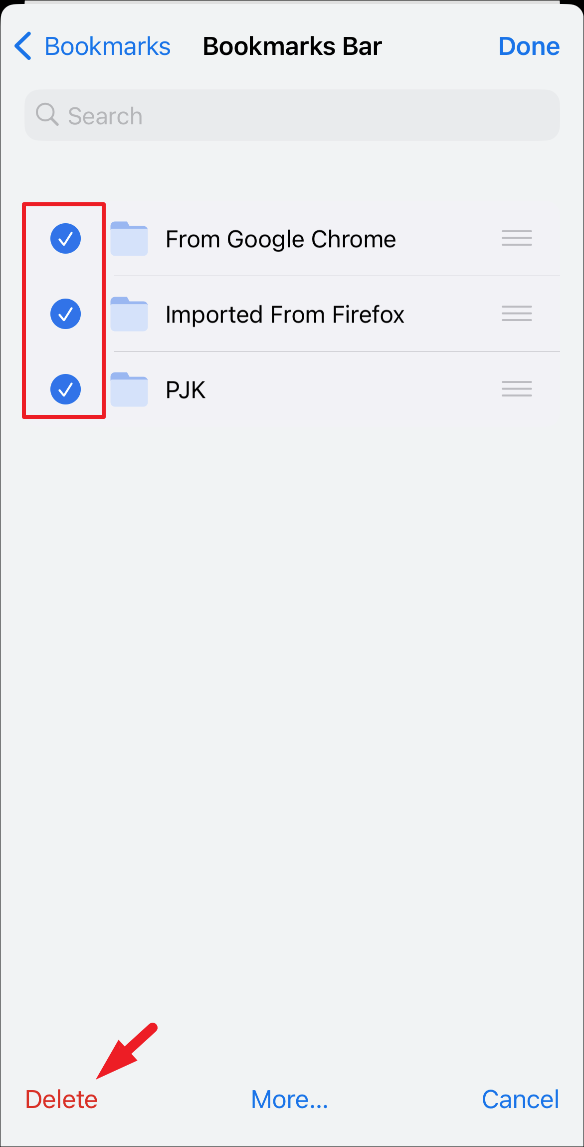Tap inside the Search field

[x=292, y=114]
